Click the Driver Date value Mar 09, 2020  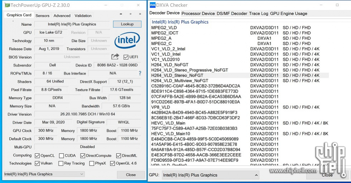coord(53,122)
